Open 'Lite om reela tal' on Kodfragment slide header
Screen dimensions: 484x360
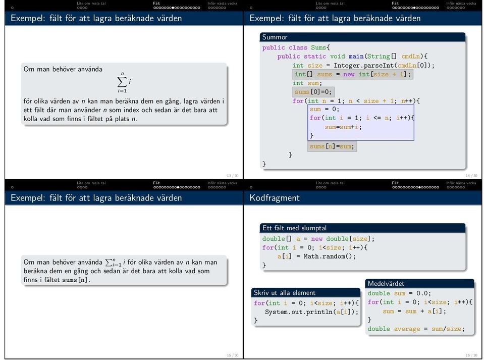pyautogui.click(x=330, y=183)
